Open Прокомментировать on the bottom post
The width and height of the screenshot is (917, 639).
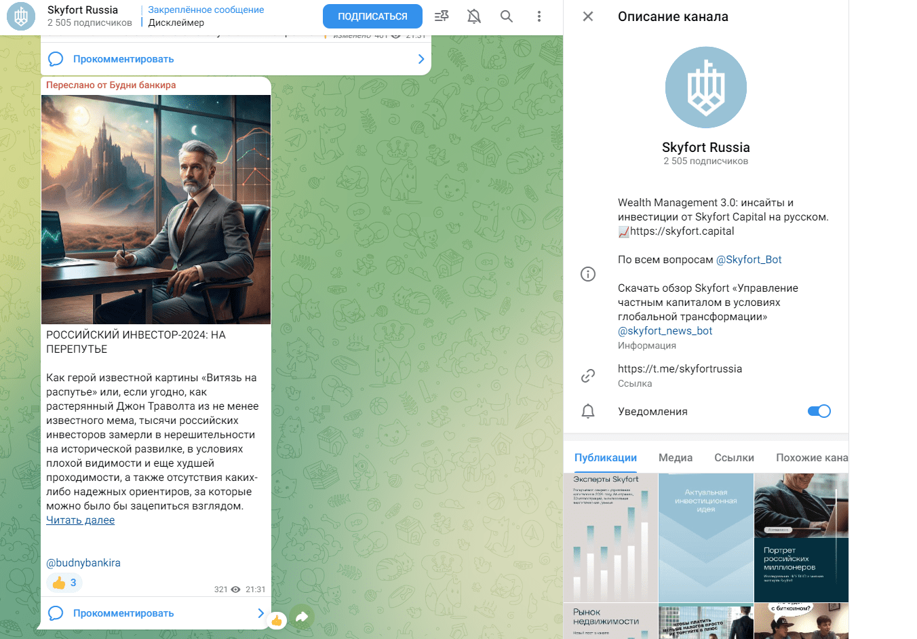coord(123,613)
